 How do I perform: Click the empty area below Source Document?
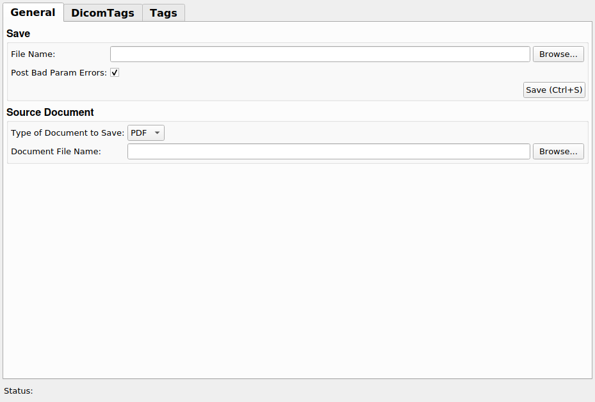(297, 269)
